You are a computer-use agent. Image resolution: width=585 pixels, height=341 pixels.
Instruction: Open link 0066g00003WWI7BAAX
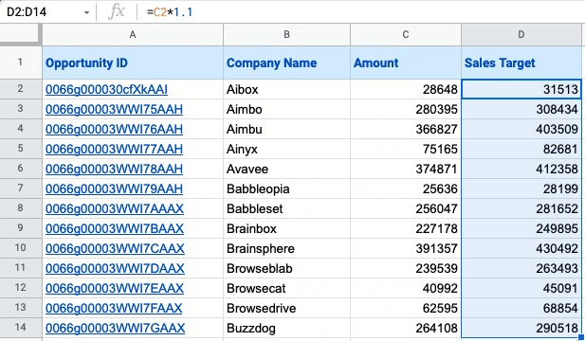click(115, 228)
